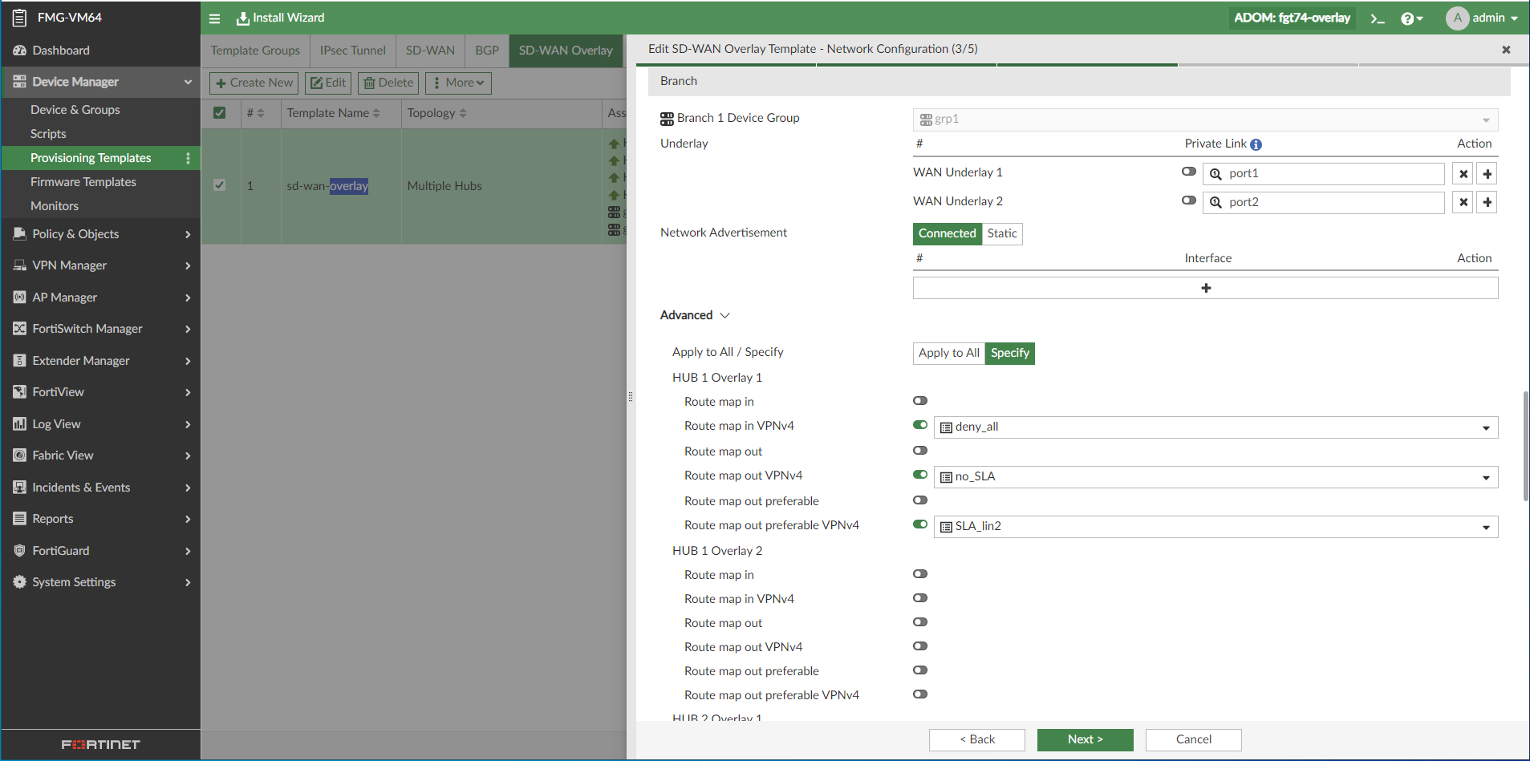Click the hamburger menu icon
1530x761 pixels.
tap(214, 18)
